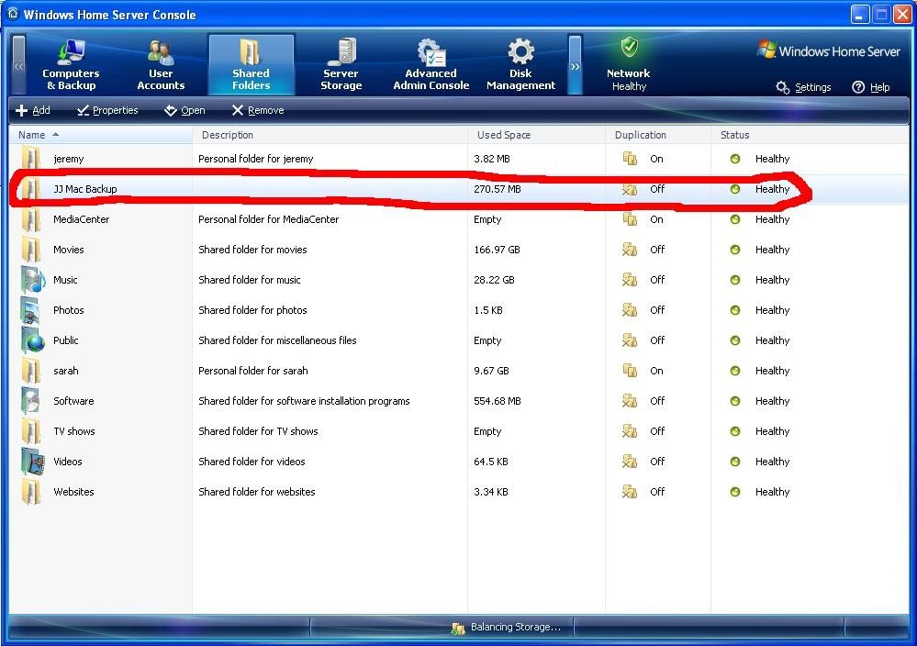
Task: Sort by the Duplication column header
Action: [658, 135]
